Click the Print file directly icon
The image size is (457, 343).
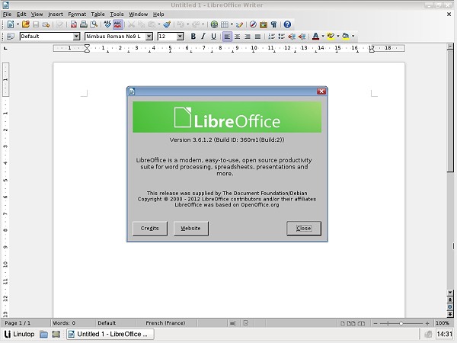click(x=84, y=24)
